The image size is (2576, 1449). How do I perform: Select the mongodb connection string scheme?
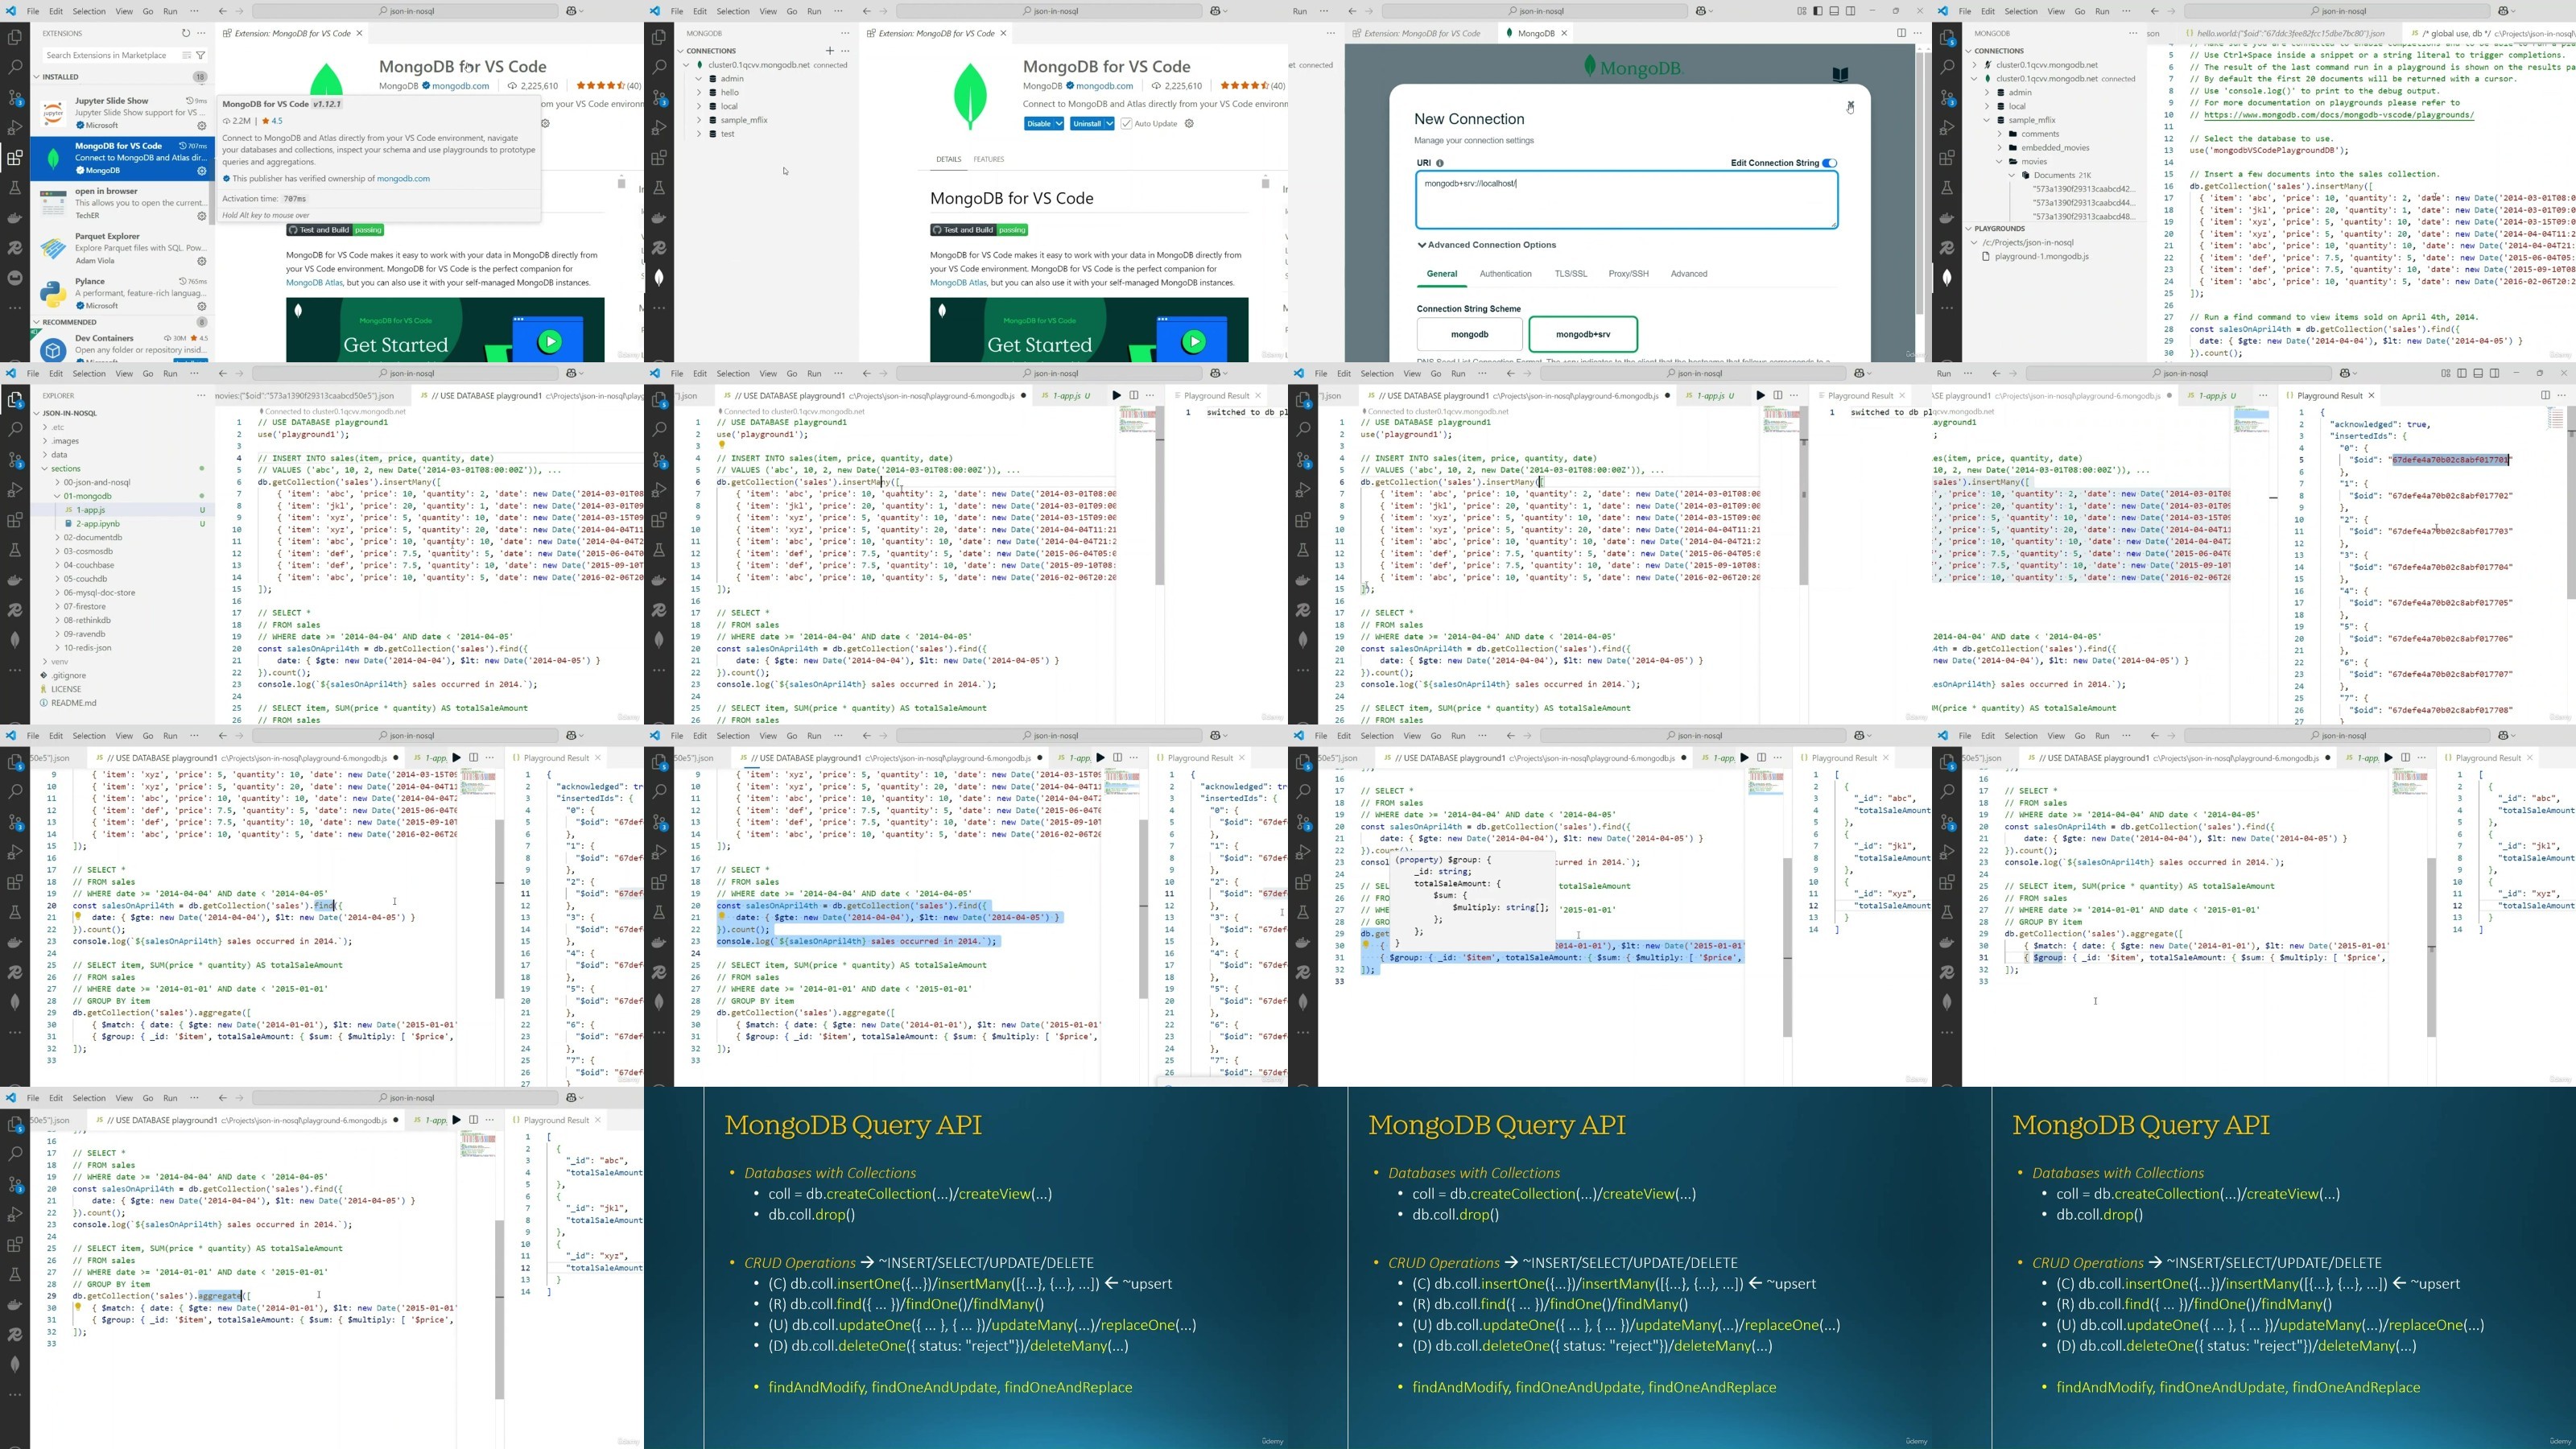[x=1469, y=334]
